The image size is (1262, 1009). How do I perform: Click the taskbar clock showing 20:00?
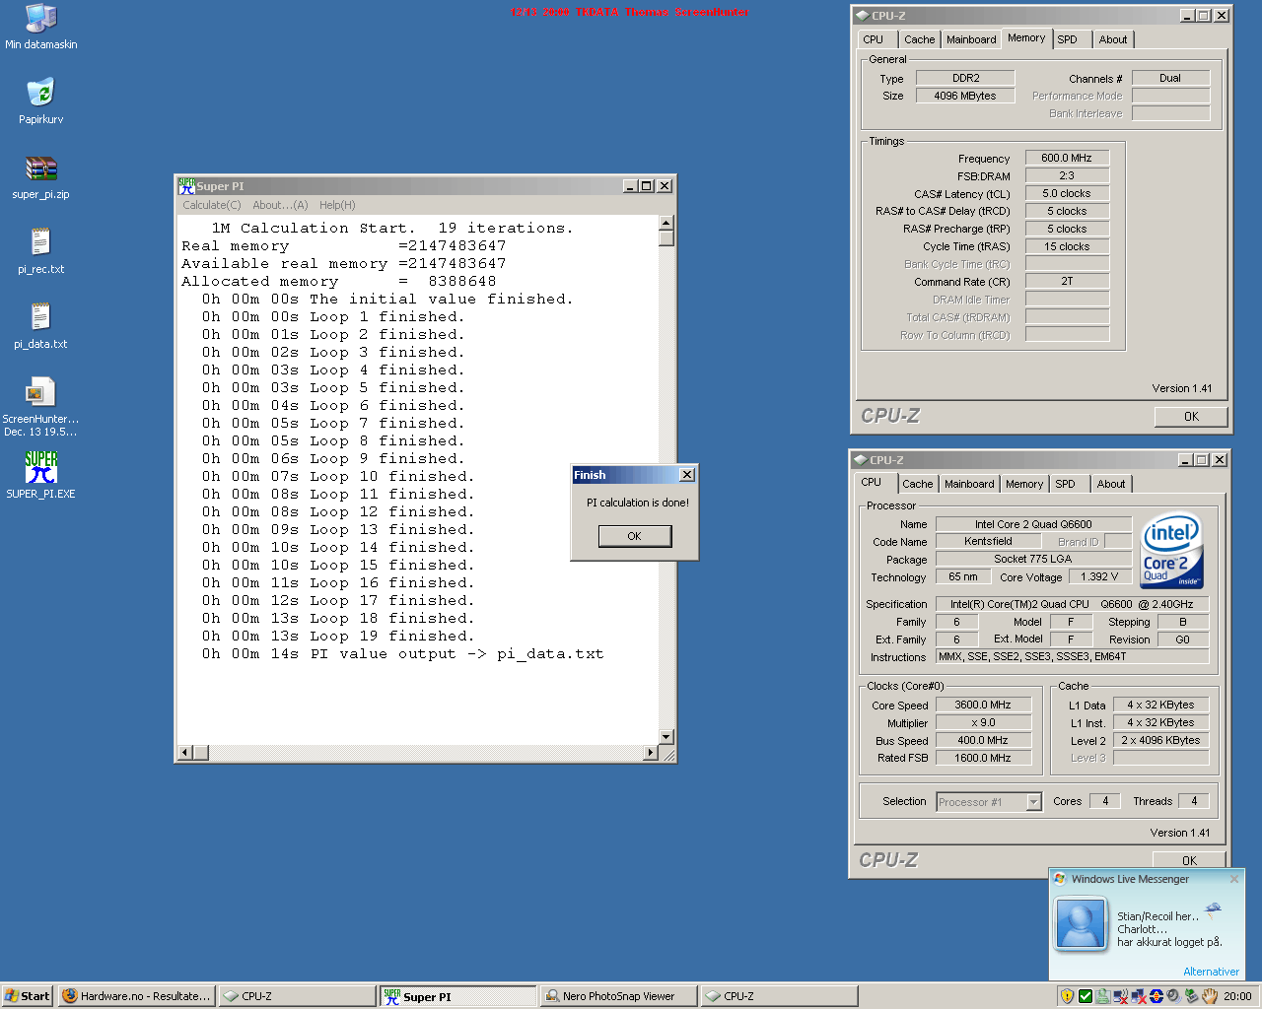(x=1237, y=996)
